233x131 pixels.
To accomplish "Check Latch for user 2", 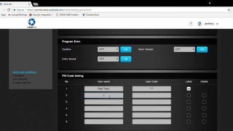I will coord(189,95).
